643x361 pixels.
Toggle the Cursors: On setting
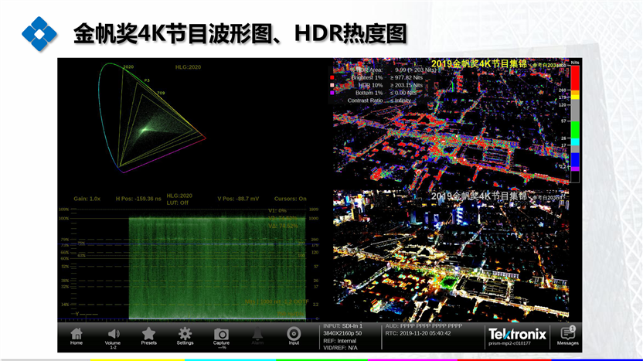point(291,199)
